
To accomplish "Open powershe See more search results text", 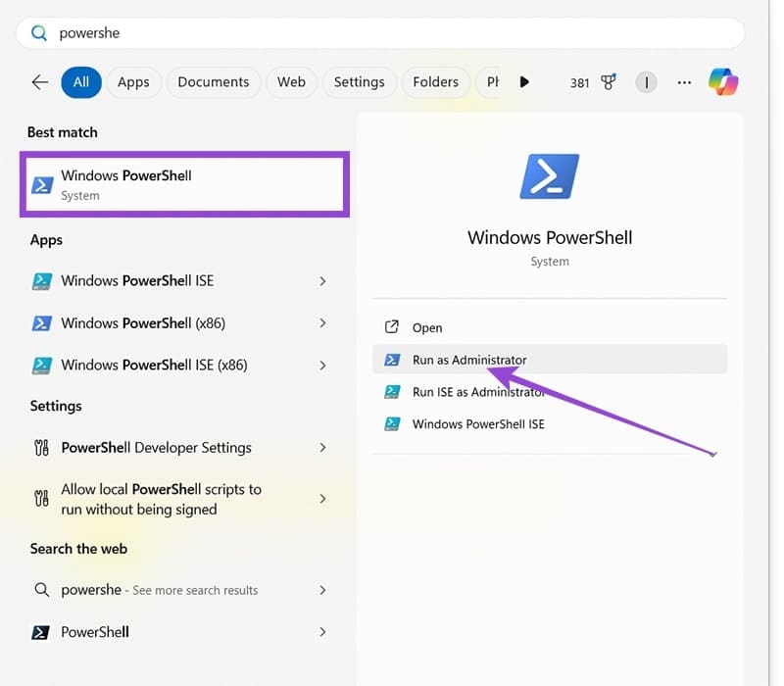I will coord(160,591).
